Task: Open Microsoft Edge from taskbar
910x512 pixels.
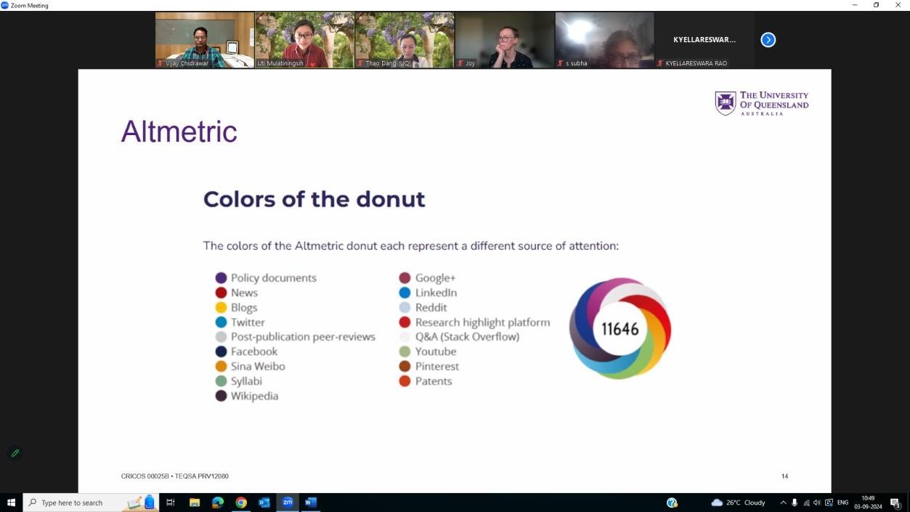Action: click(x=218, y=503)
